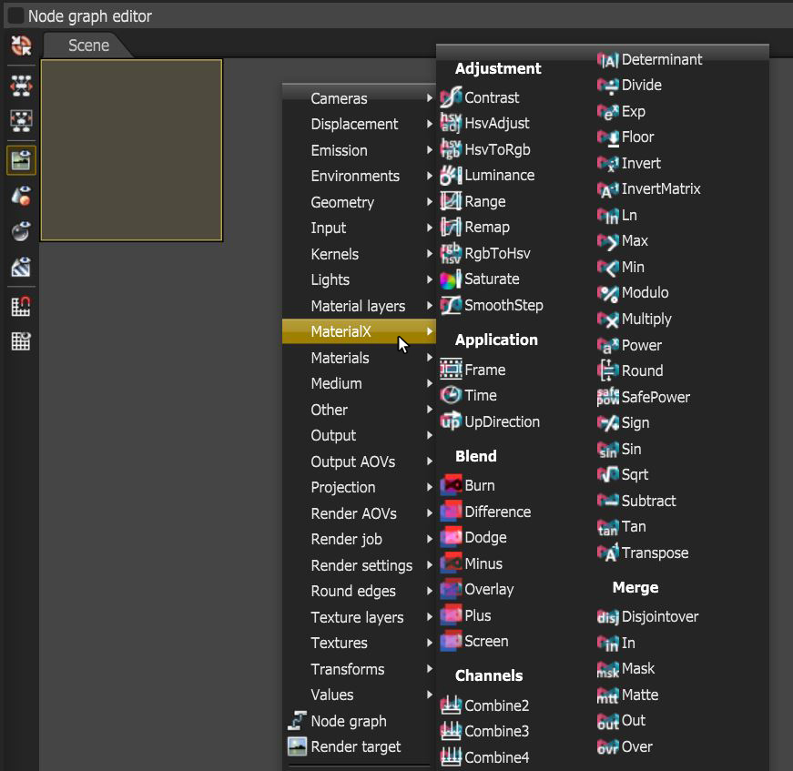This screenshot has width=793, height=771.
Task: Click the grid snapping toolbar icon
Action: click(21, 341)
